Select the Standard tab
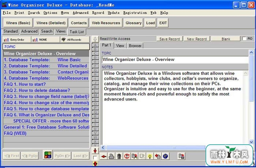 [11, 31]
